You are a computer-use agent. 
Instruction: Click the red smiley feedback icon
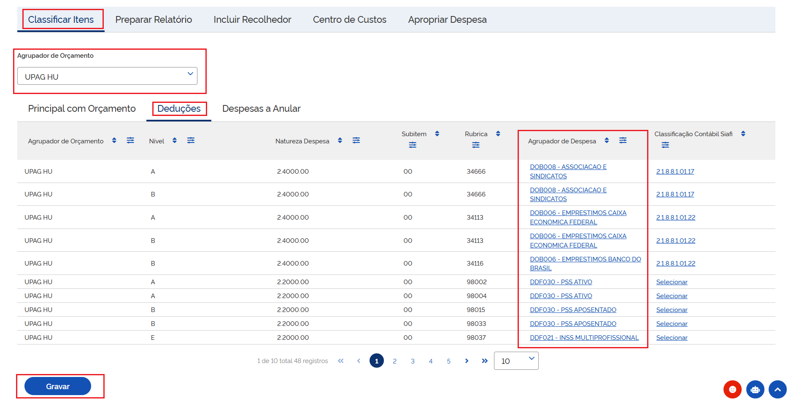[732, 389]
